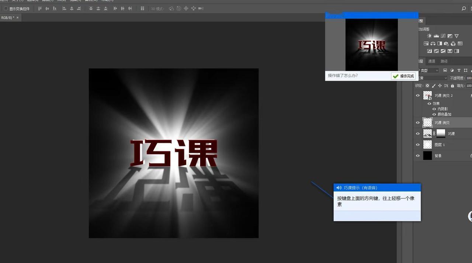Click the distribute top edges icon
This screenshot has height=263, width=472.
[91, 8]
